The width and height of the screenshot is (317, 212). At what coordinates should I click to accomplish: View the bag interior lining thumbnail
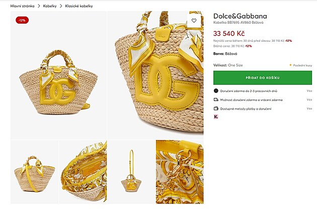83,172
